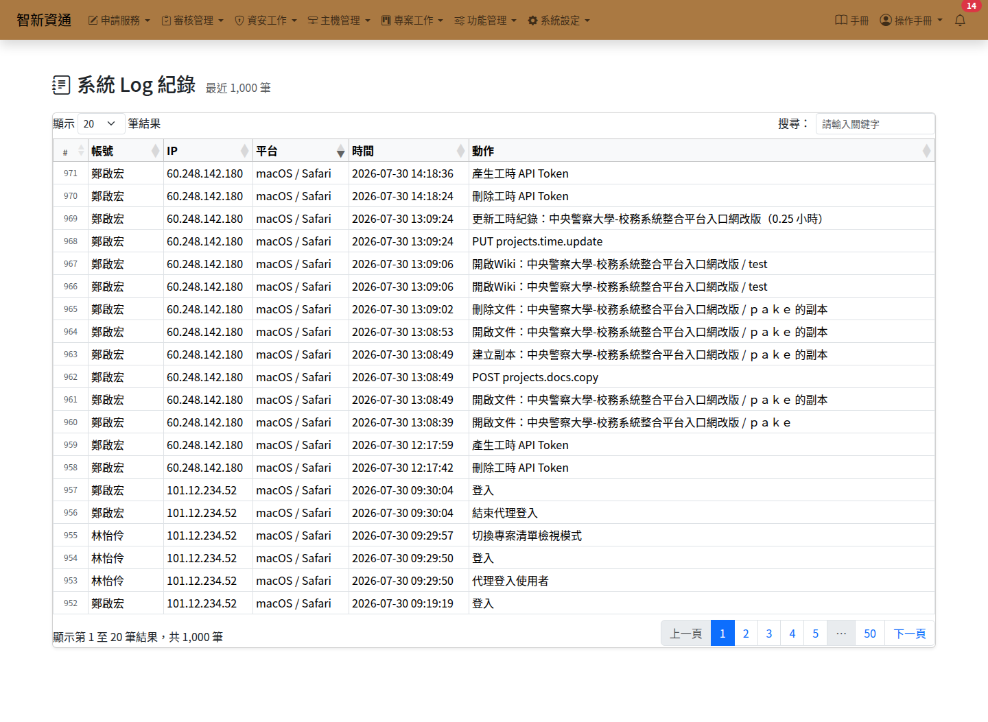Click IP 101.12.234.52 in row 957
Screen dimensions: 988x722
202,490
